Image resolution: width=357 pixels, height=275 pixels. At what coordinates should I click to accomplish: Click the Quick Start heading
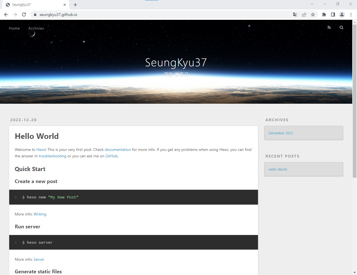(x=30, y=169)
